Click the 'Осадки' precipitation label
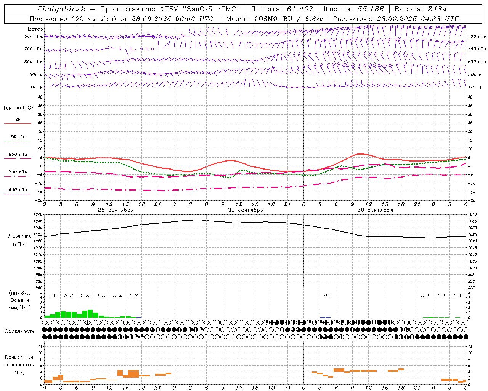Viewport: 488px width, 391px height. (19, 300)
